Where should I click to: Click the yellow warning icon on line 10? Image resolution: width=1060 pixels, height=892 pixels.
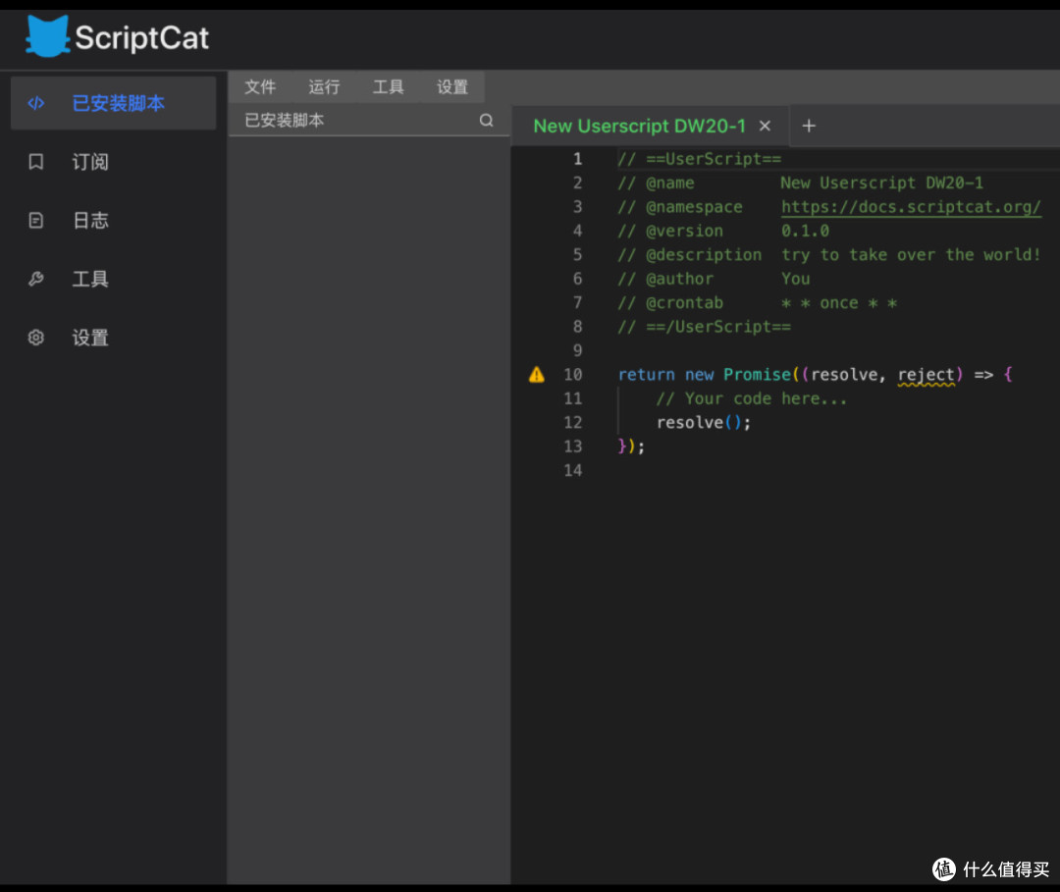coord(537,375)
